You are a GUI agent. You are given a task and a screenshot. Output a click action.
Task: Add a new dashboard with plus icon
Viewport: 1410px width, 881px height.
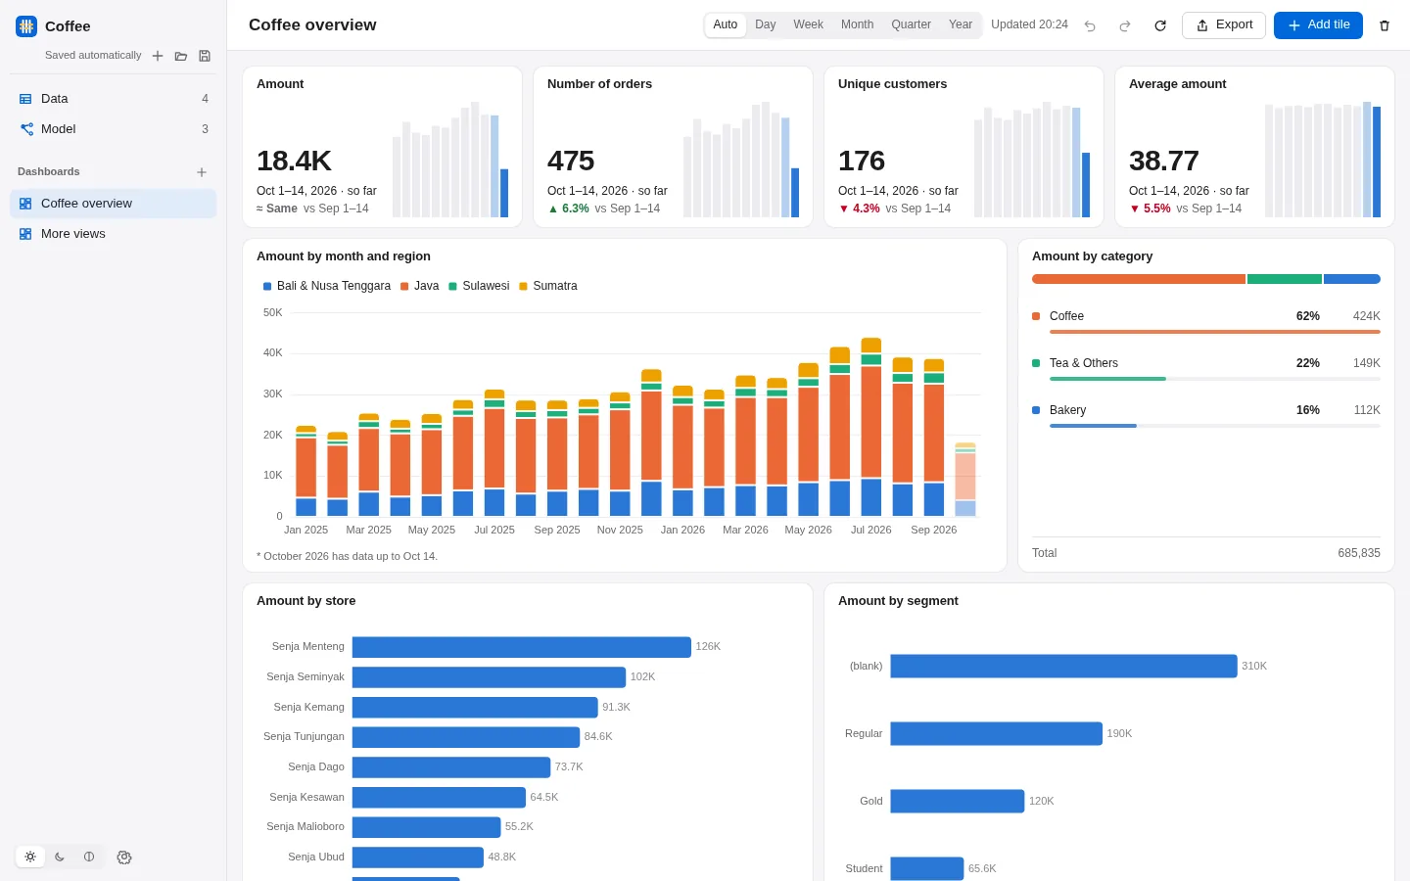[202, 172]
